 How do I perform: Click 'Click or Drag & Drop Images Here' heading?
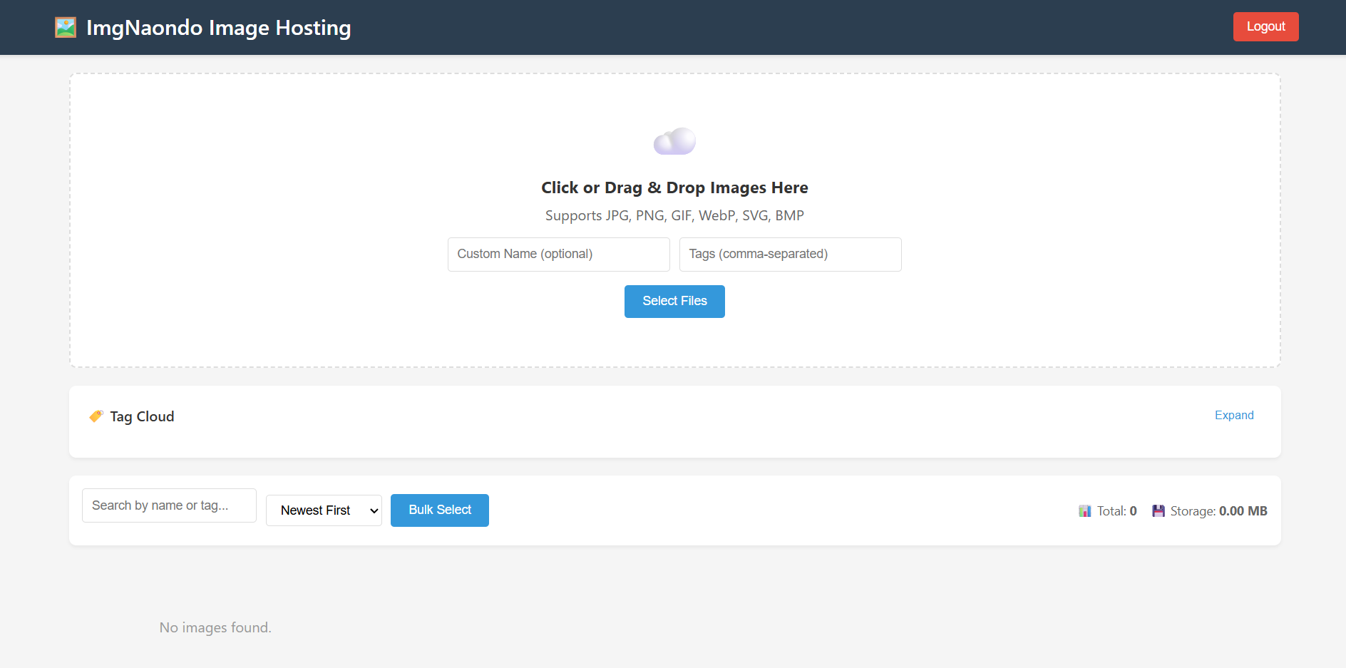674,187
